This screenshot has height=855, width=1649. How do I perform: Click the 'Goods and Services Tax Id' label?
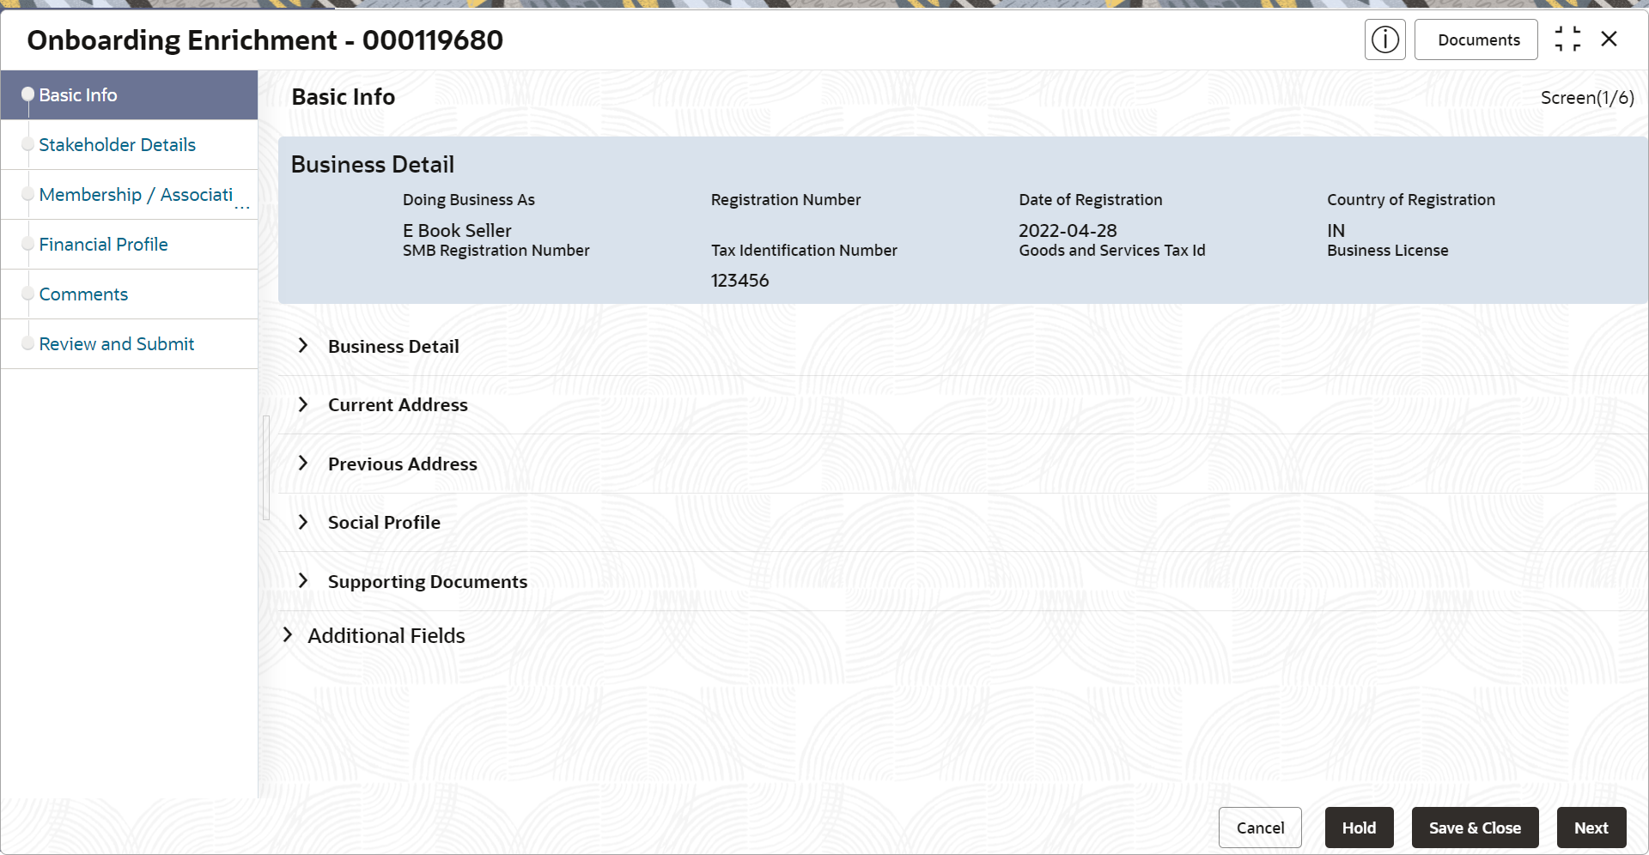(1112, 251)
